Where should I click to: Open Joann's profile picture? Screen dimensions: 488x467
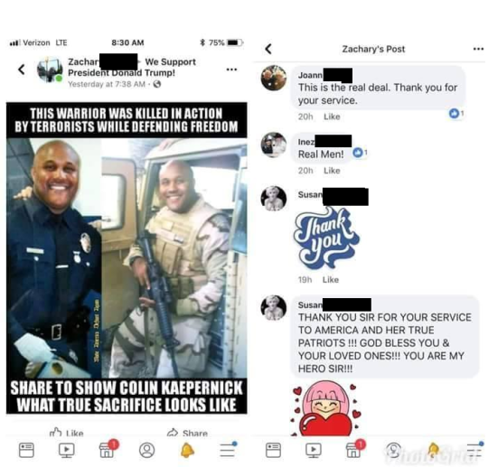[x=274, y=78]
